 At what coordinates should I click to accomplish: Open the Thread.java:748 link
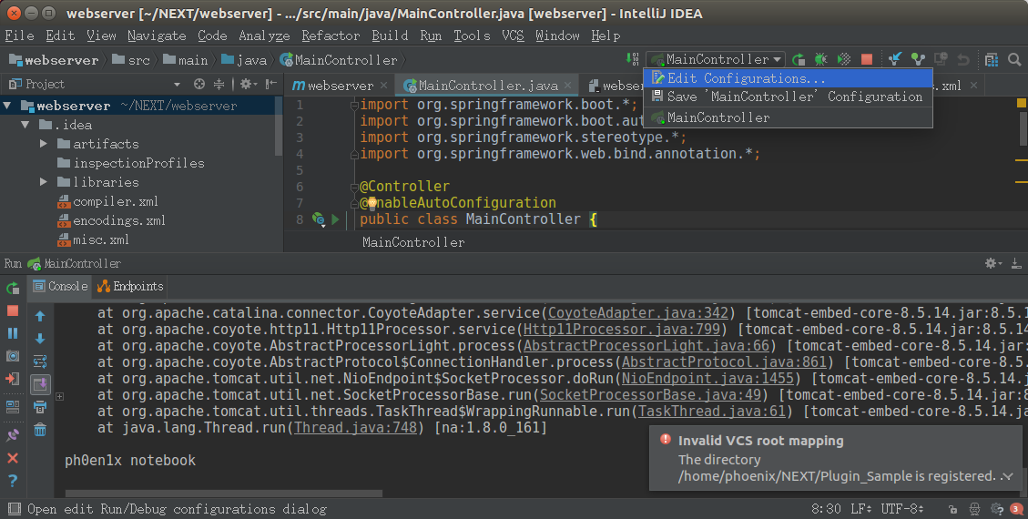355,427
